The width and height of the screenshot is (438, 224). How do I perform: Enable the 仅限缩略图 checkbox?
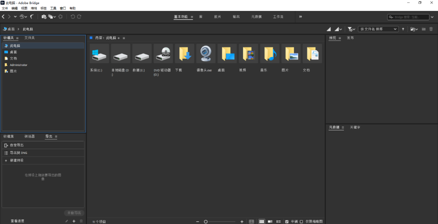(301, 222)
